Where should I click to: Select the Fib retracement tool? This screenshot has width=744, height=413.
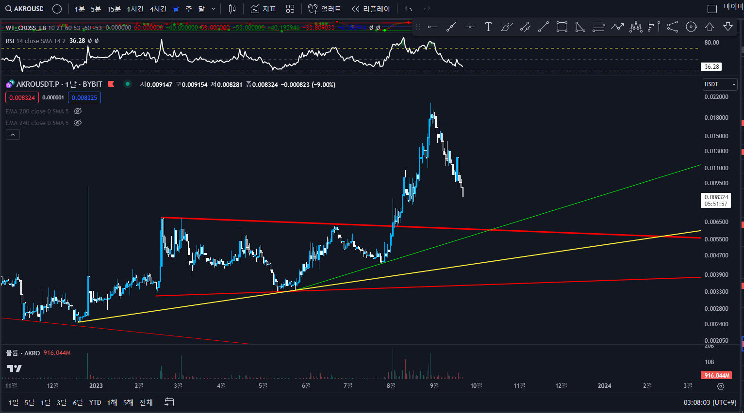599,27
